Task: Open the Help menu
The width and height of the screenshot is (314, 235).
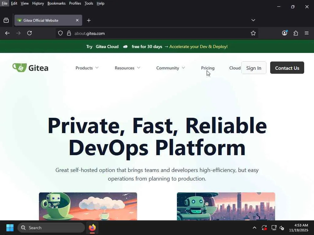Action: point(101,3)
